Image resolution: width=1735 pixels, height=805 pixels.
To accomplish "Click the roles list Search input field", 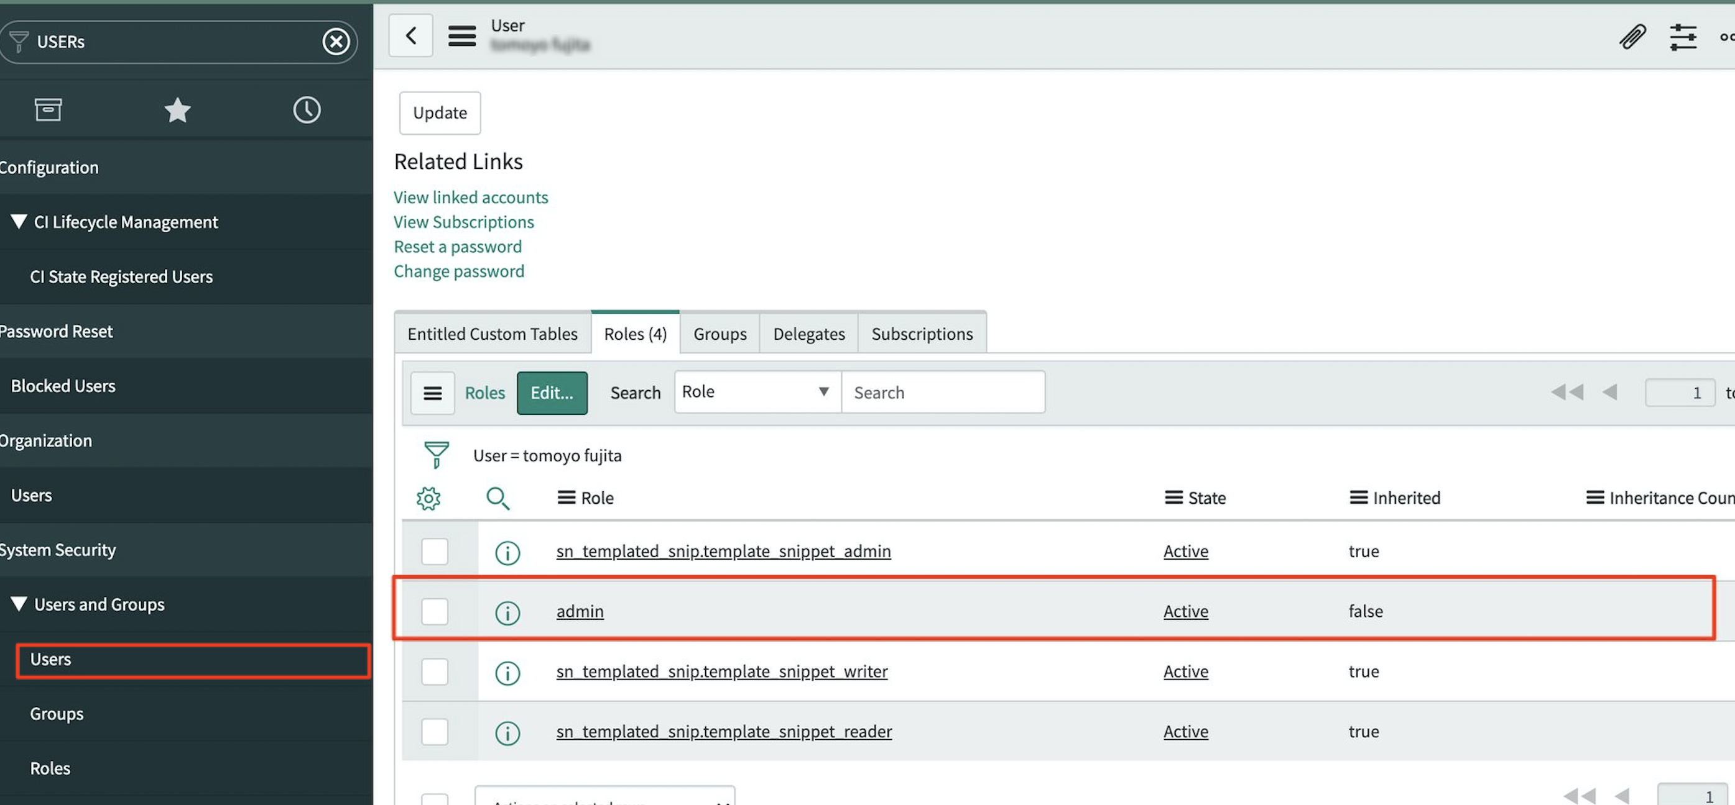I will [942, 393].
